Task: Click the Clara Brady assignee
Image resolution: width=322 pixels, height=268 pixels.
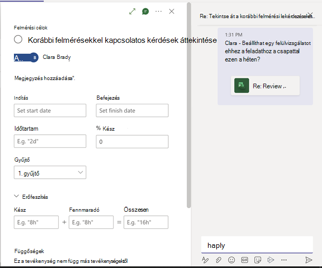Action: point(57,57)
